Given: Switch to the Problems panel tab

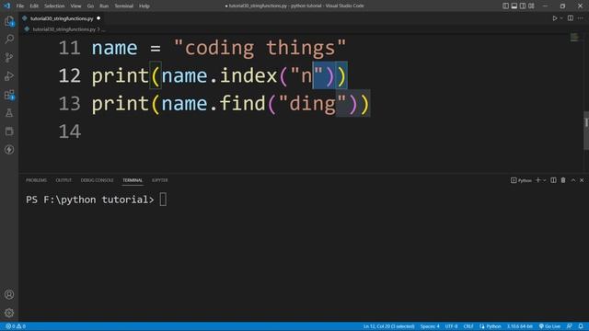Looking at the screenshot, I should [36, 180].
